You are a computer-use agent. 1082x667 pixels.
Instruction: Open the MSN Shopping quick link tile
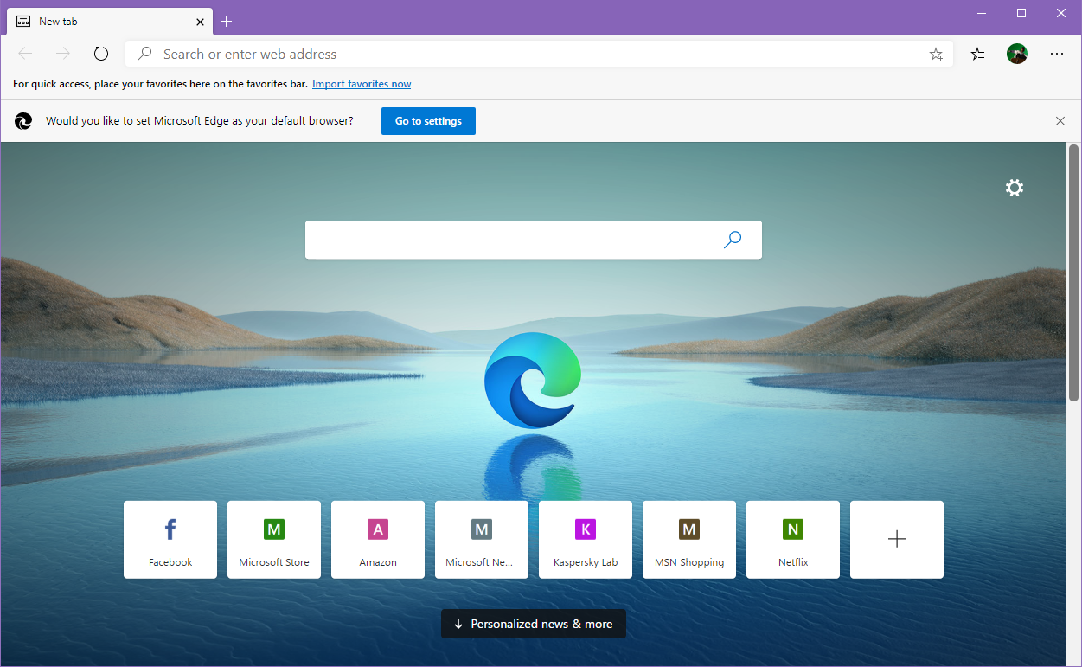[x=689, y=540]
